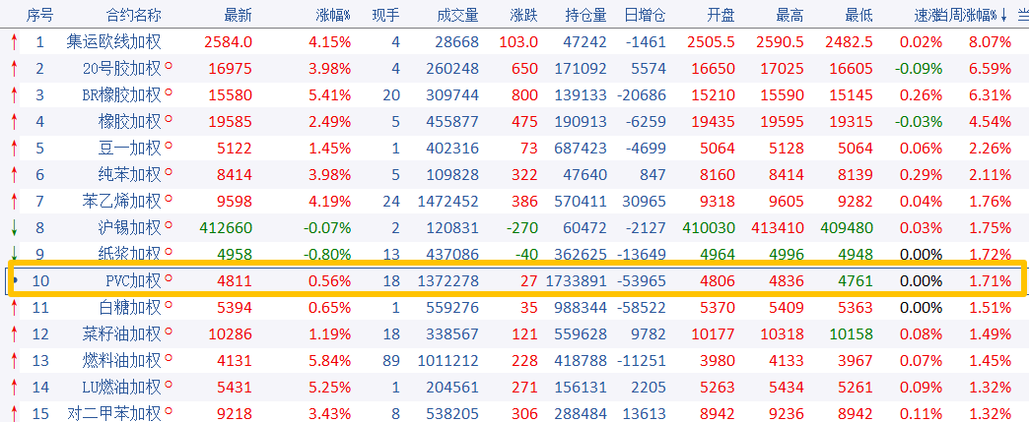Sort by the 现手 column header

pyautogui.click(x=386, y=16)
